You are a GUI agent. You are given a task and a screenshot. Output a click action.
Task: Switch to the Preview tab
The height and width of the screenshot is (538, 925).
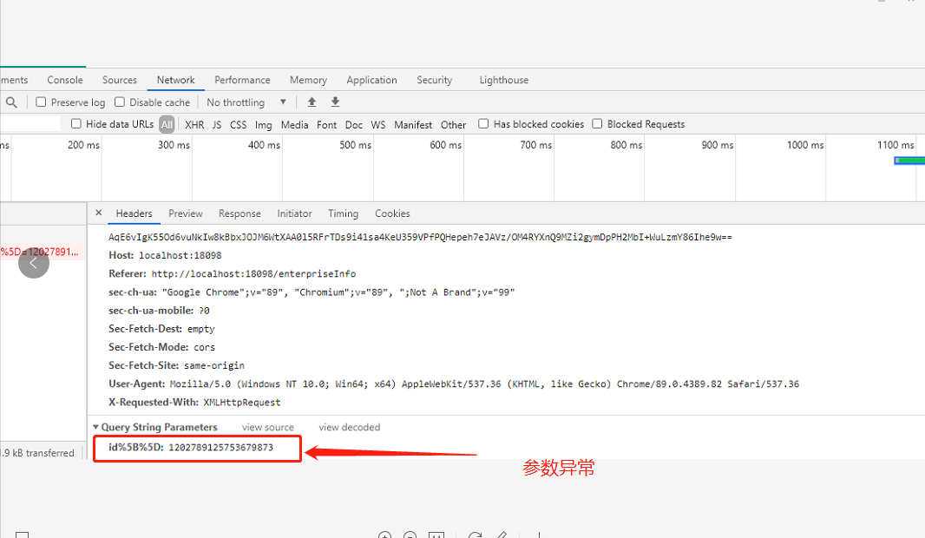pyautogui.click(x=185, y=213)
